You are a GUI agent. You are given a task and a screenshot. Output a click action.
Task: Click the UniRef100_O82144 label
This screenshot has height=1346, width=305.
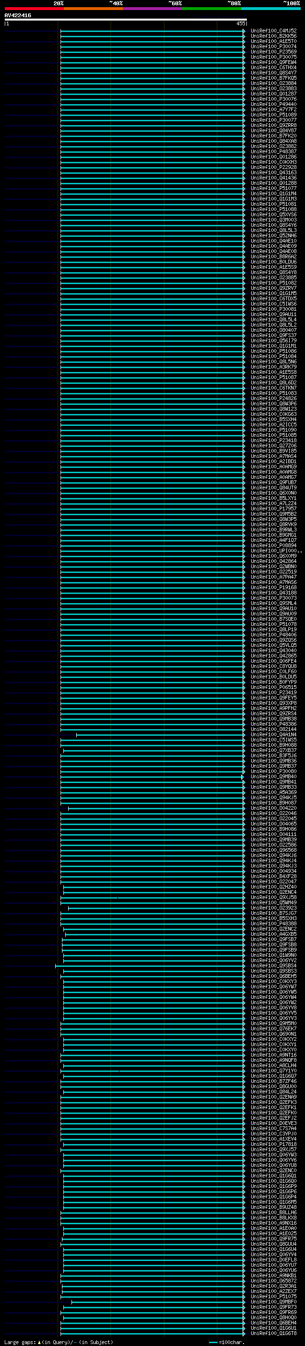click(x=274, y=730)
